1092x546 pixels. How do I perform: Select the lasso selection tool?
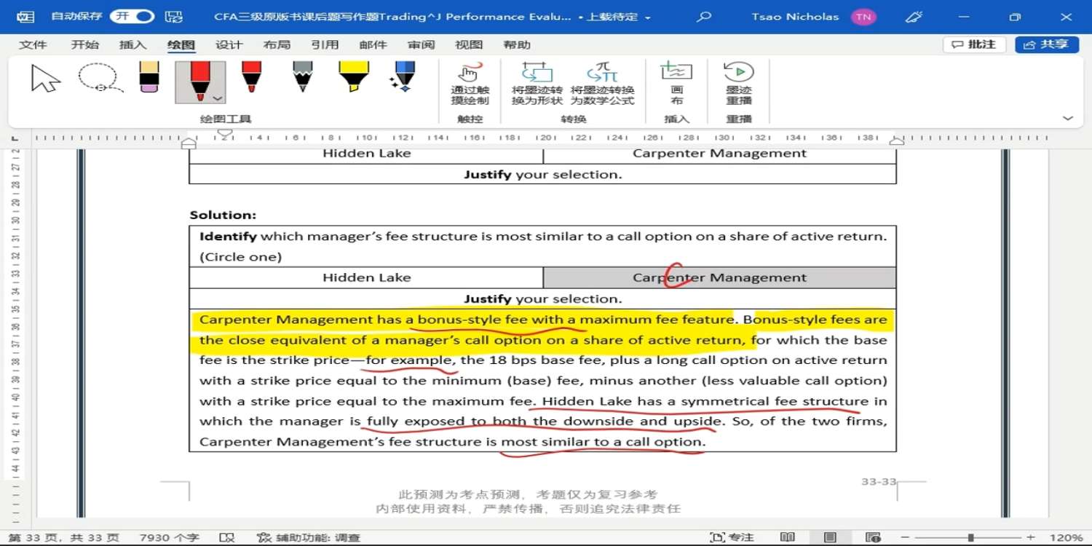[100, 79]
